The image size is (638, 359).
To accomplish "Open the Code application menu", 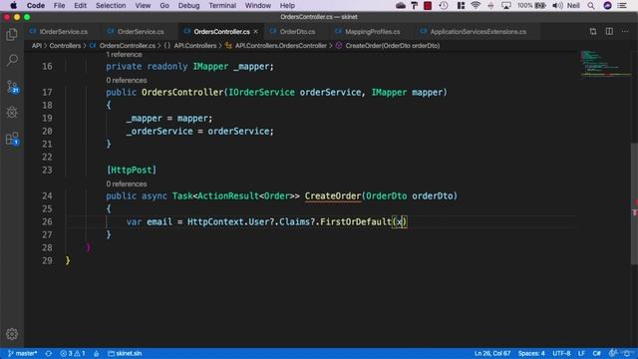I will [x=36, y=6].
